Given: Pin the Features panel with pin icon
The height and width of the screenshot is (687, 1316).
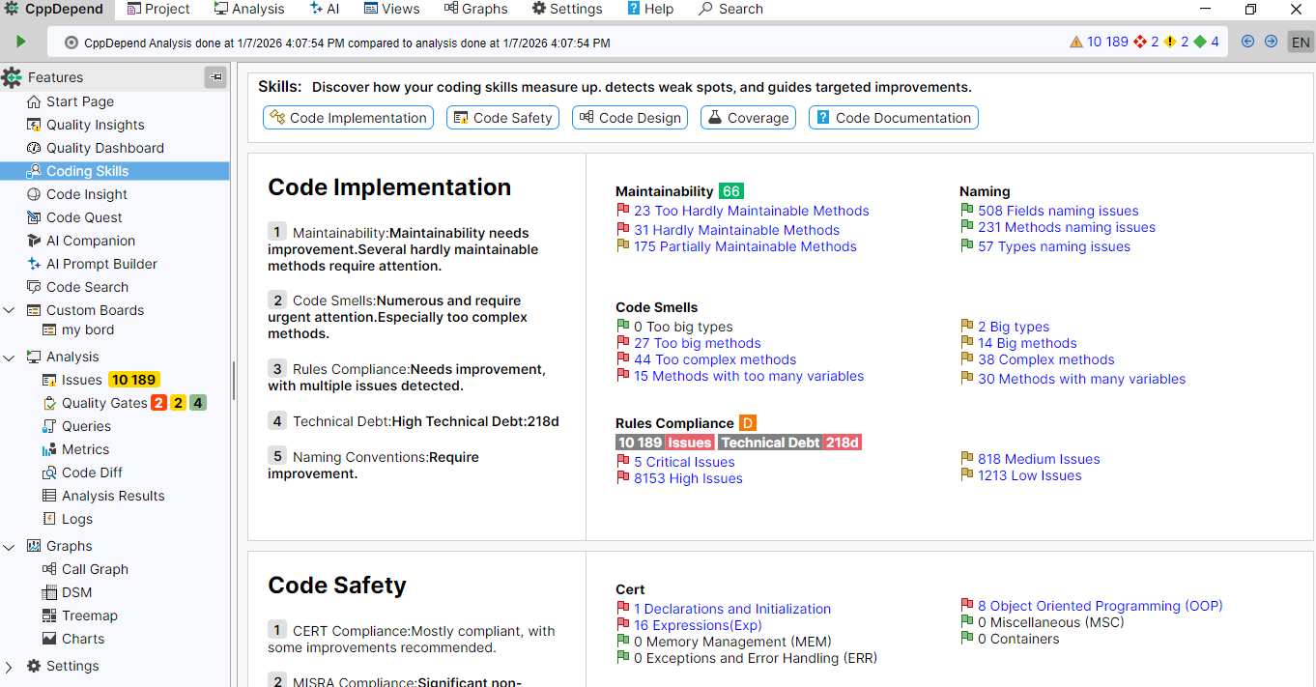Looking at the screenshot, I should point(215,77).
